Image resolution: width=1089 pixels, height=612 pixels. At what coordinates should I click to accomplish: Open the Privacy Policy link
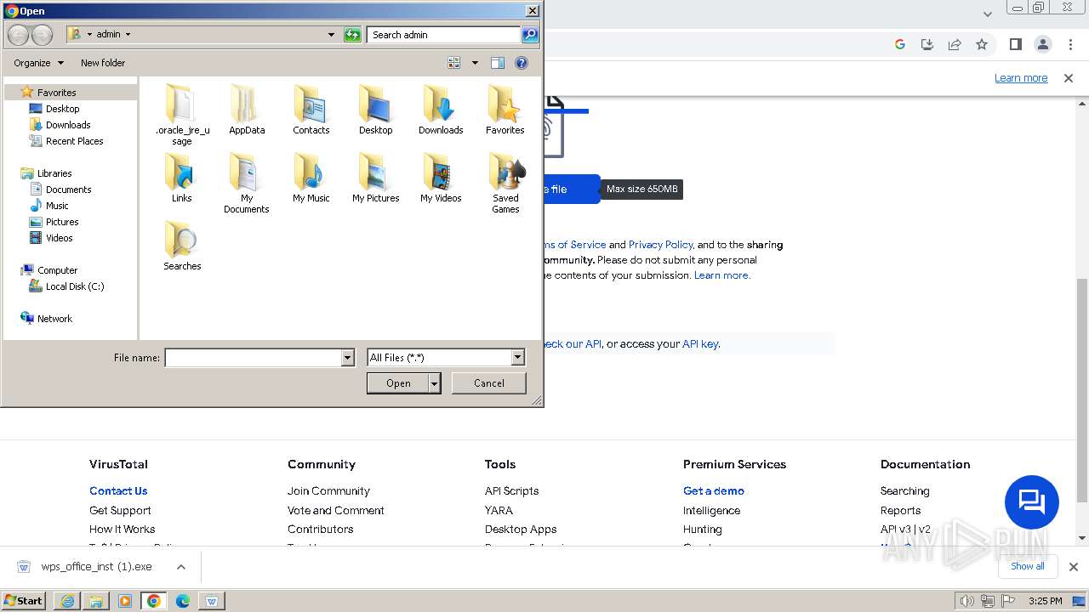tap(661, 245)
